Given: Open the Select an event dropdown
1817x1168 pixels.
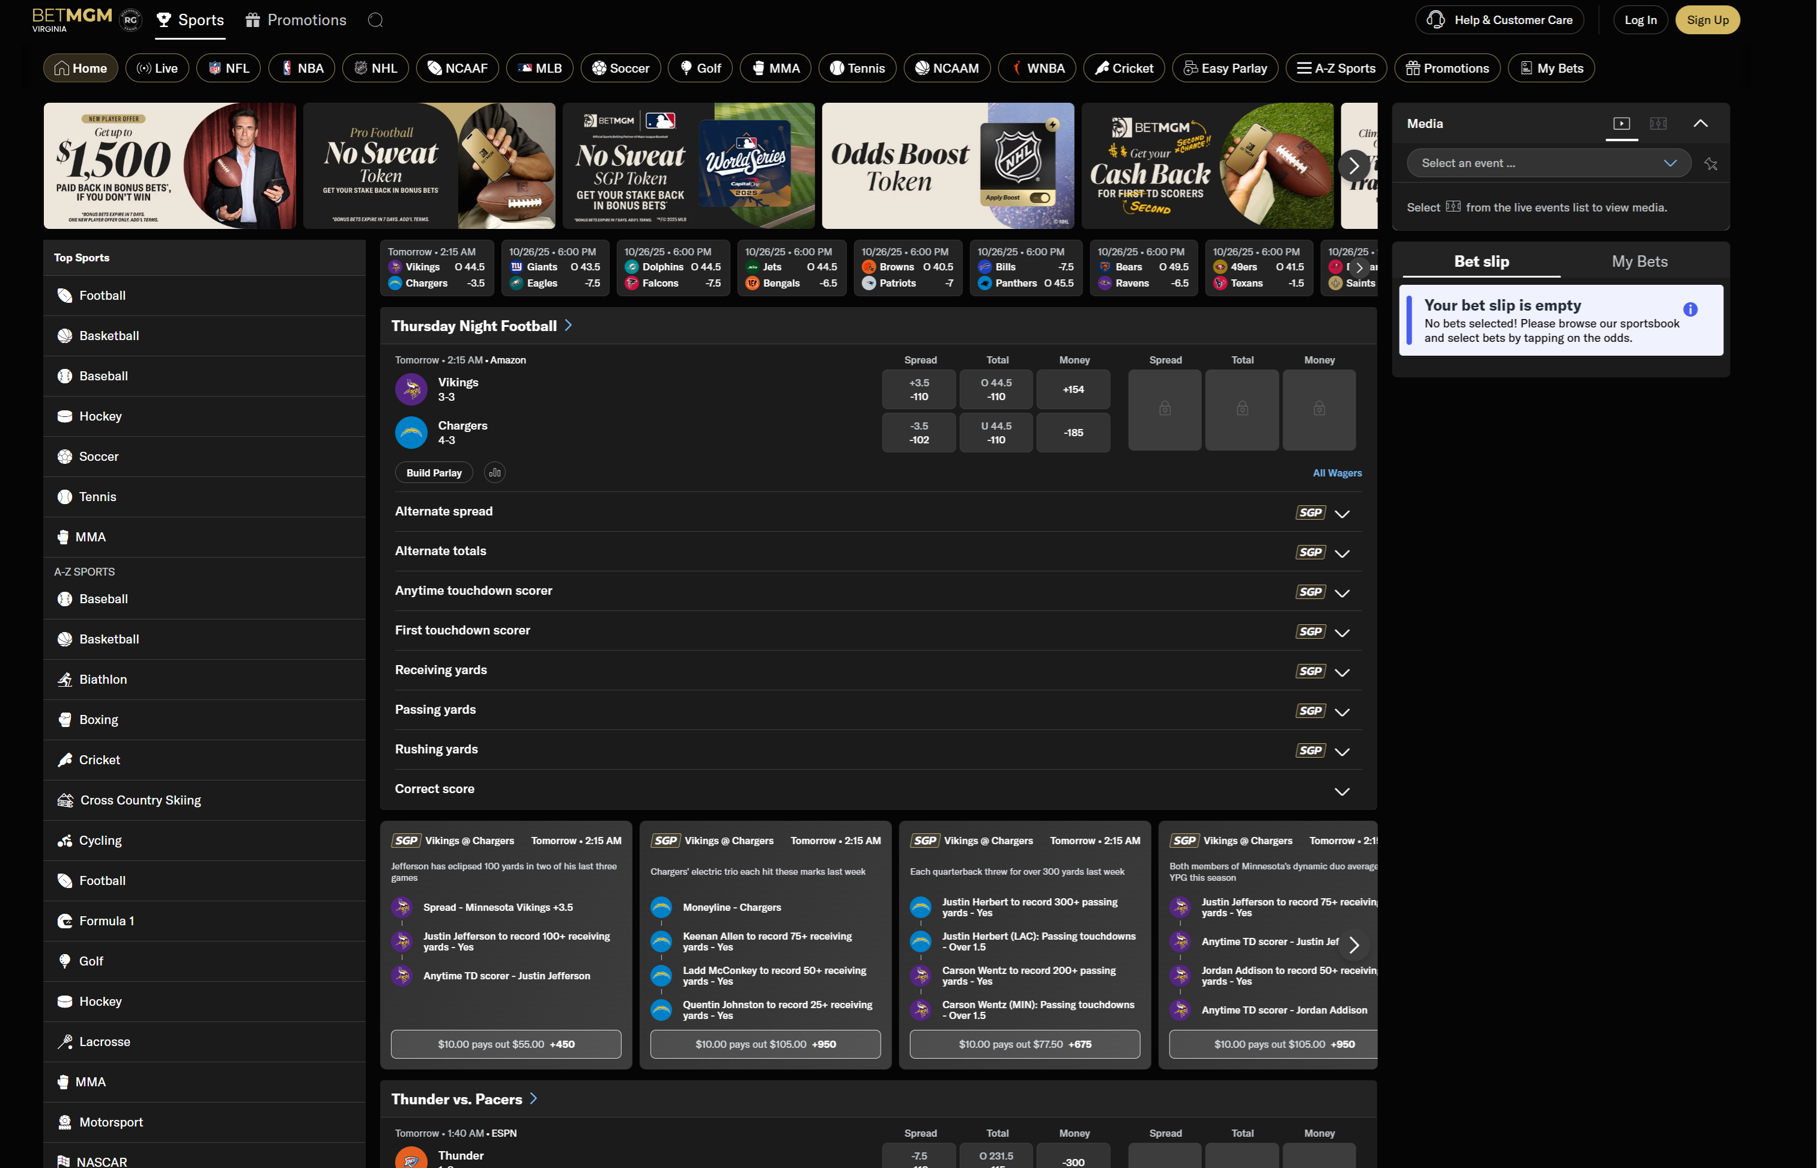Looking at the screenshot, I should click(1548, 163).
